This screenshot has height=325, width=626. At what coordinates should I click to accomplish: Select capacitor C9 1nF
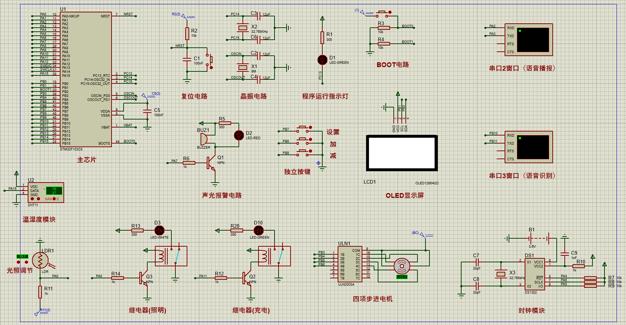coord(564,253)
